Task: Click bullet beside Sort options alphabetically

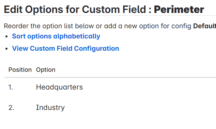Action: [x=6, y=37]
